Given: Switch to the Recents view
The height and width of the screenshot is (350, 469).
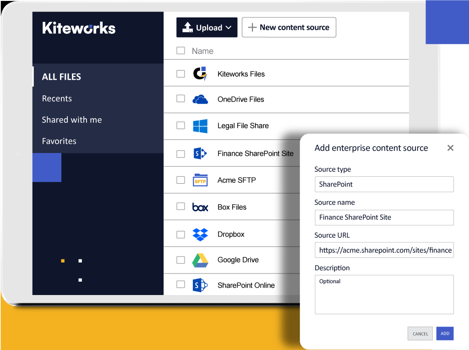Looking at the screenshot, I should (x=57, y=98).
